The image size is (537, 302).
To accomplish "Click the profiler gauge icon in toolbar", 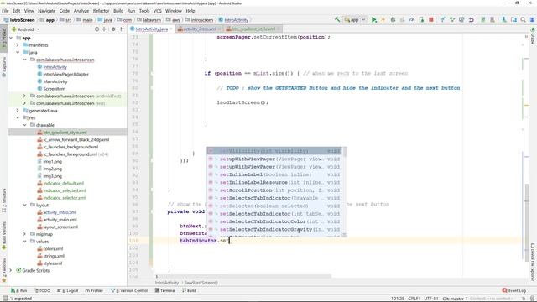I will tap(412, 20).
